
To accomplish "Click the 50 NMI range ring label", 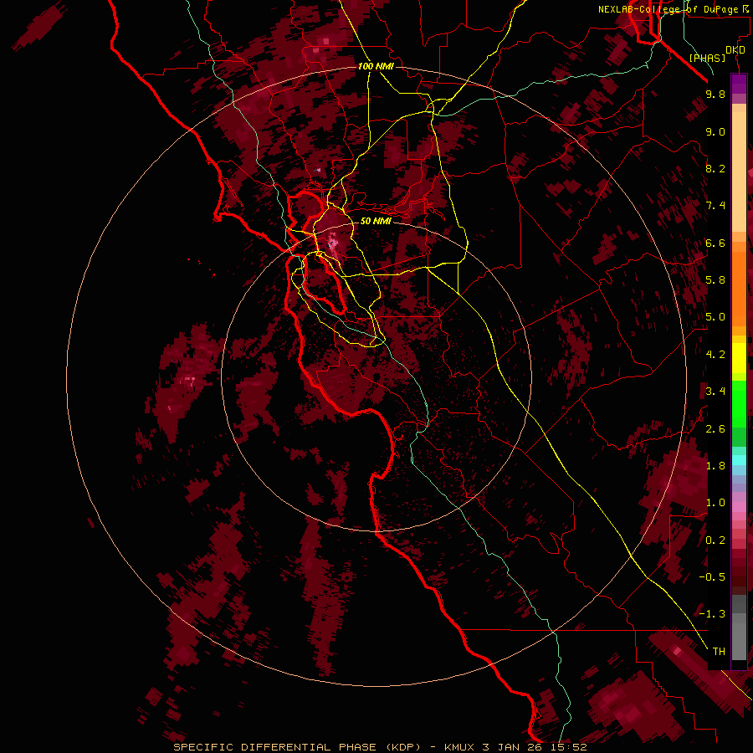I will 376,221.
